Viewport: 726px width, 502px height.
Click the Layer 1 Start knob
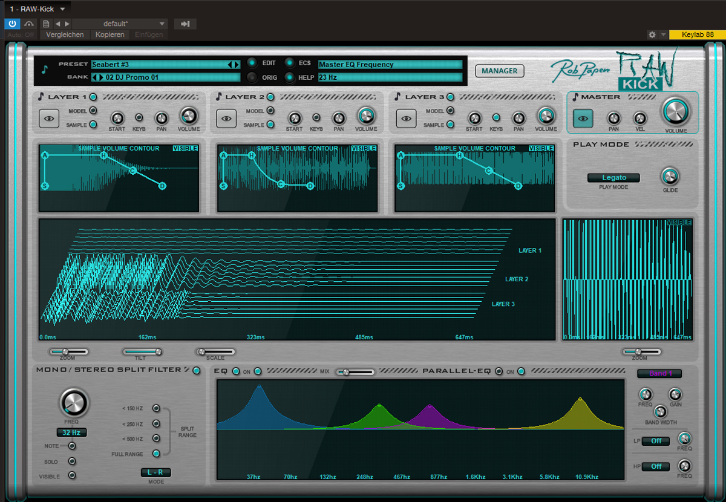click(117, 118)
